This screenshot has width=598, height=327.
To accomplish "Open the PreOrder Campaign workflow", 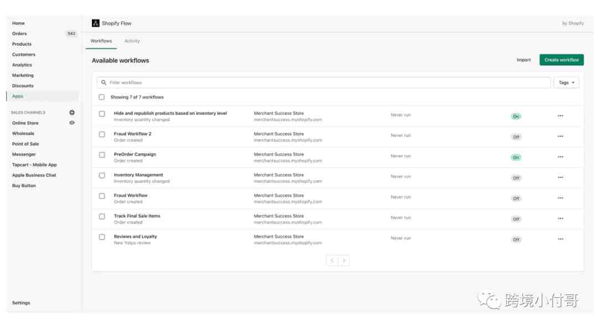I will coord(135,154).
